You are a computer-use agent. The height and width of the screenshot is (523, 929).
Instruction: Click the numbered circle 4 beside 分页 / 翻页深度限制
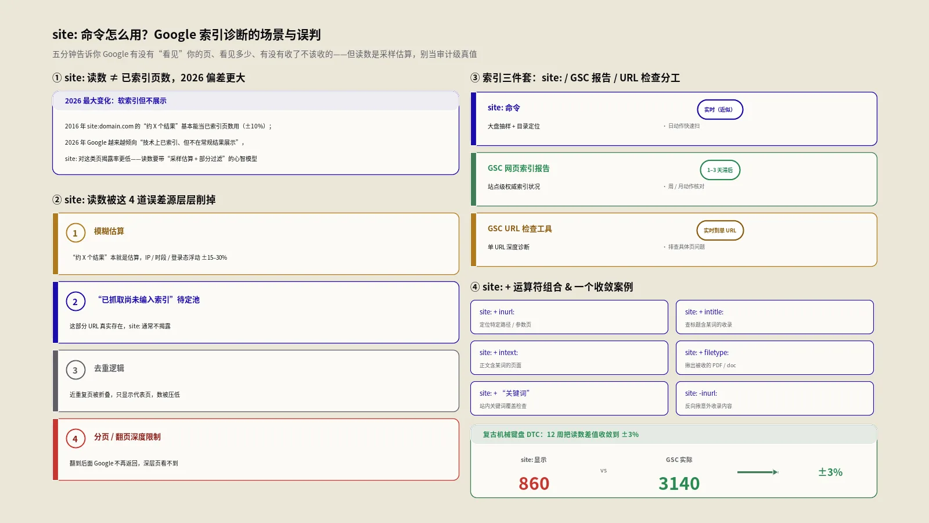tap(75, 439)
